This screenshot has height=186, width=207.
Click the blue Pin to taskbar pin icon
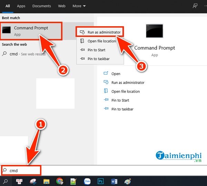click(106, 108)
